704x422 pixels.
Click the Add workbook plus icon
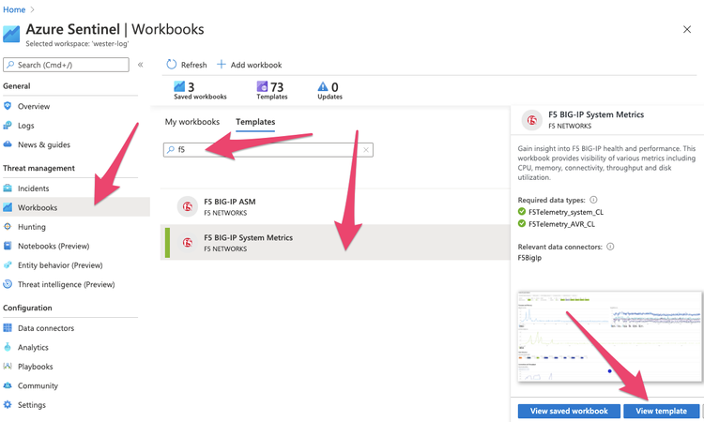[x=222, y=65]
